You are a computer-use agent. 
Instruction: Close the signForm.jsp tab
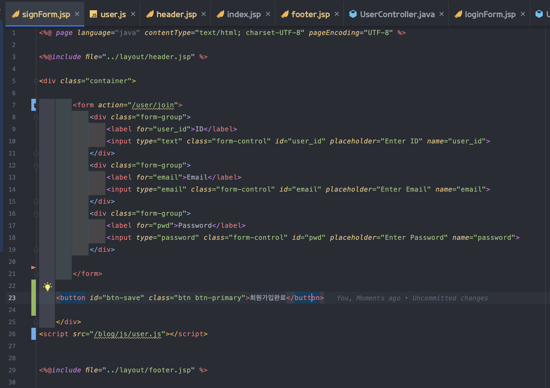pyautogui.click(x=77, y=14)
